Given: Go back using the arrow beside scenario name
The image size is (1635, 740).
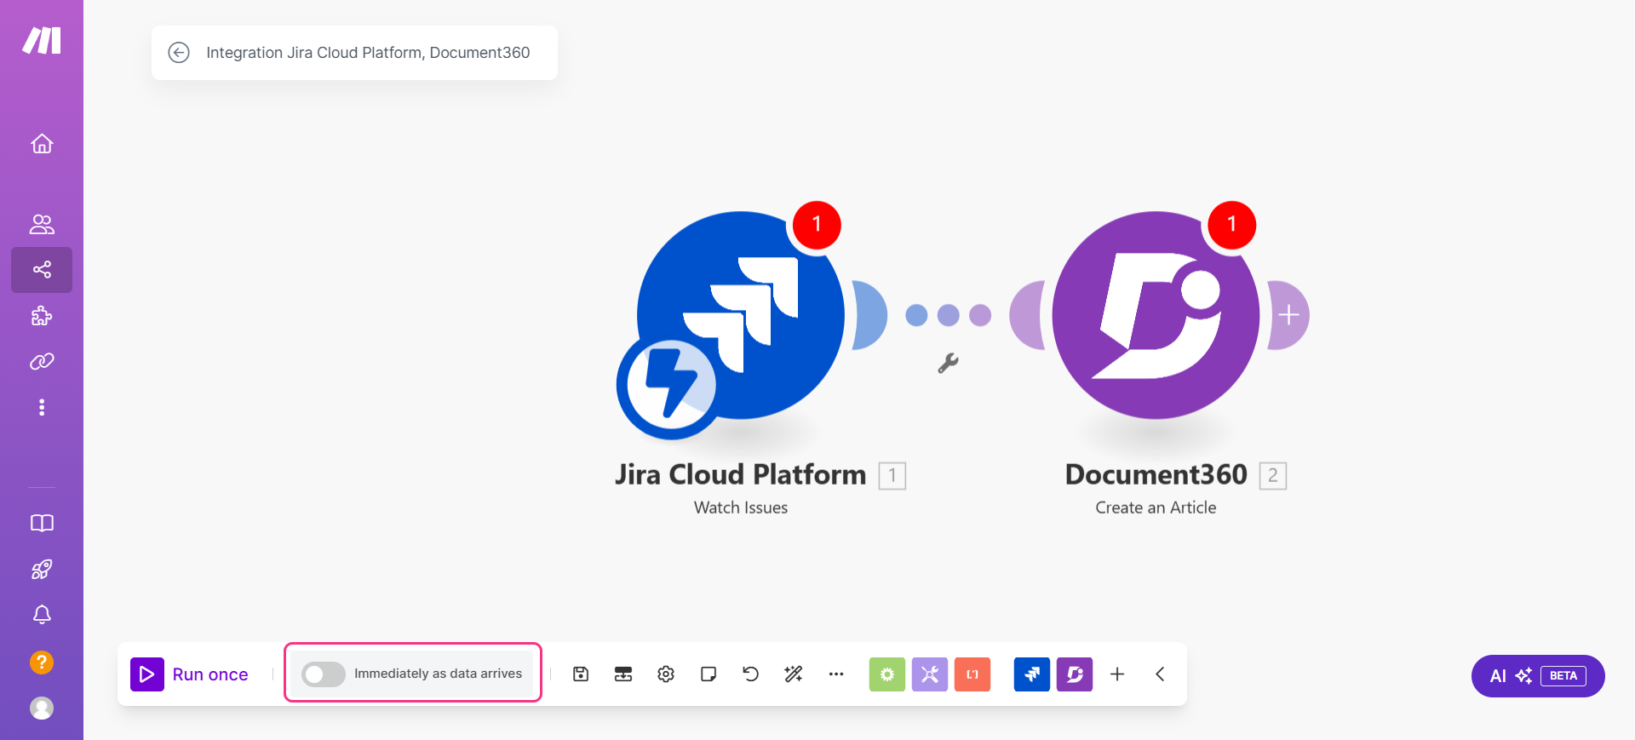Looking at the screenshot, I should tap(179, 53).
